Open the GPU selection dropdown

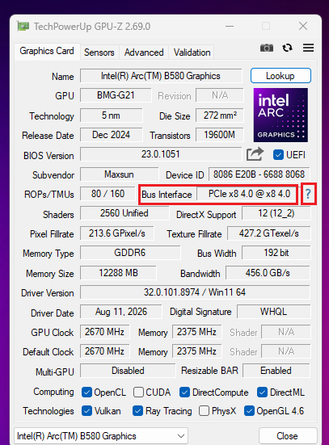point(101,435)
